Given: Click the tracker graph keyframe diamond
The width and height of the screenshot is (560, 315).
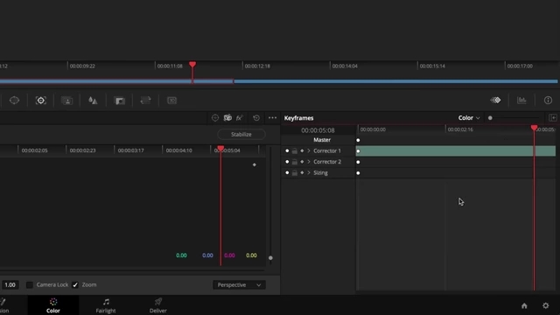Looking at the screenshot, I should 255,164.
